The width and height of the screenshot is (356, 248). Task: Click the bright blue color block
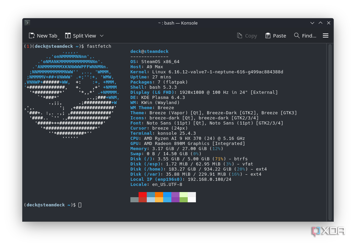coord(167,194)
